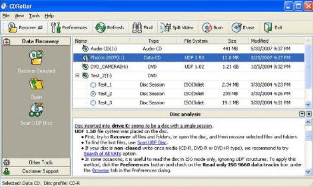Click the Erase disc icon
The width and height of the screenshot is (313, 187).
237,27
